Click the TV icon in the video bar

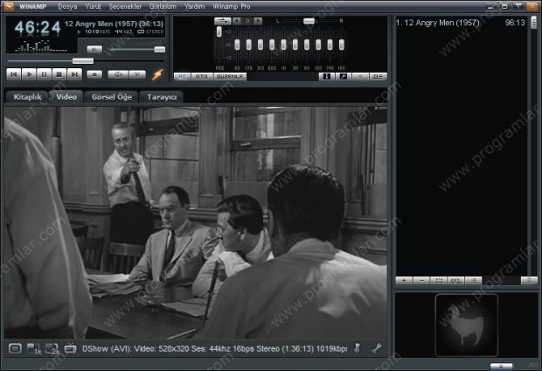click(x=70, y=349)
